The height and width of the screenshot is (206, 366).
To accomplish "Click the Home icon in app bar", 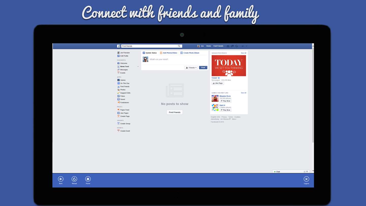I will click(88, 179).
